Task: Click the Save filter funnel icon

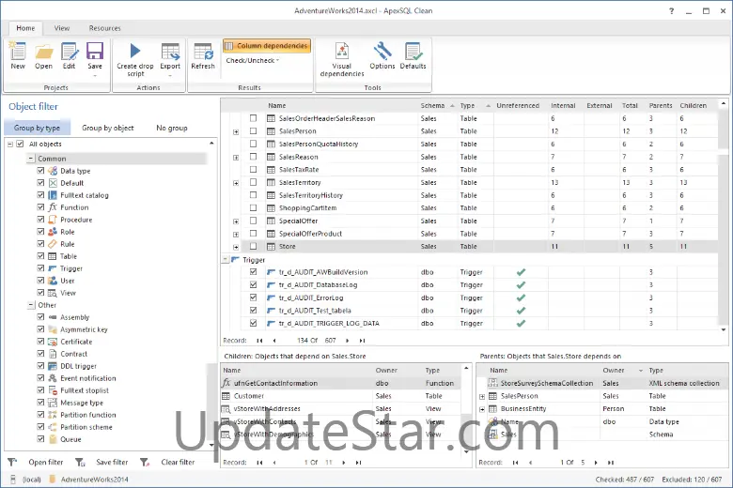Action: click(80, 463)
